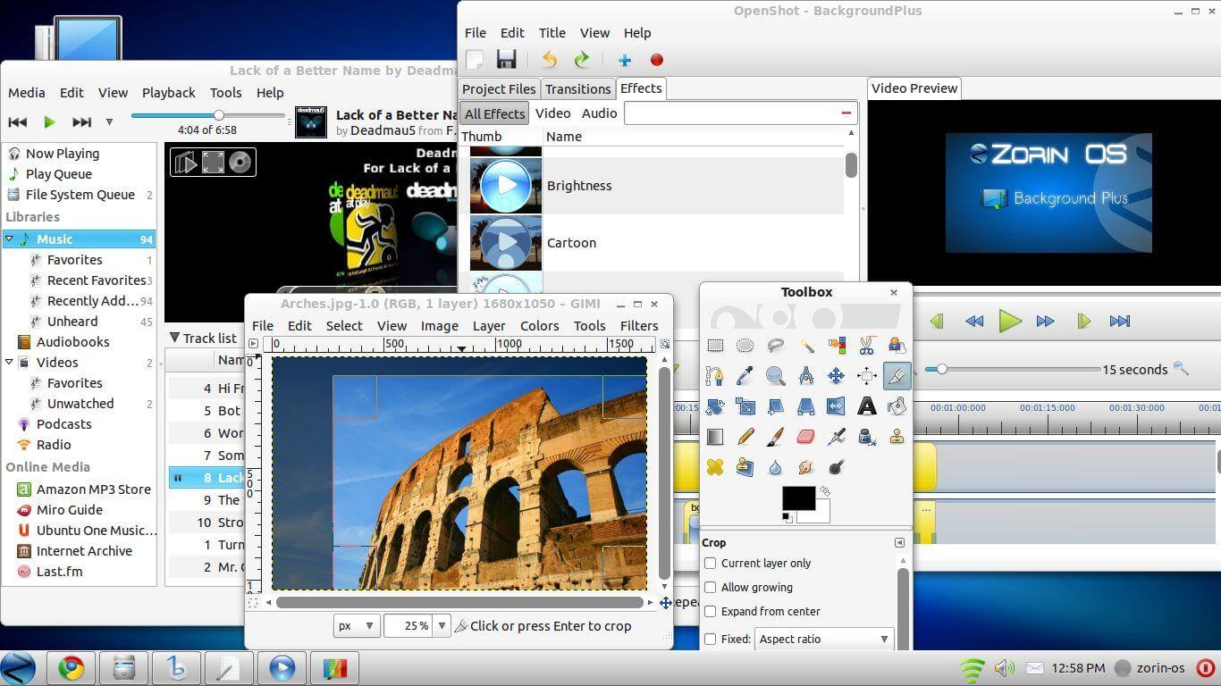
Task: Open the Playback menu in media player
Action: tap(168, 93)
